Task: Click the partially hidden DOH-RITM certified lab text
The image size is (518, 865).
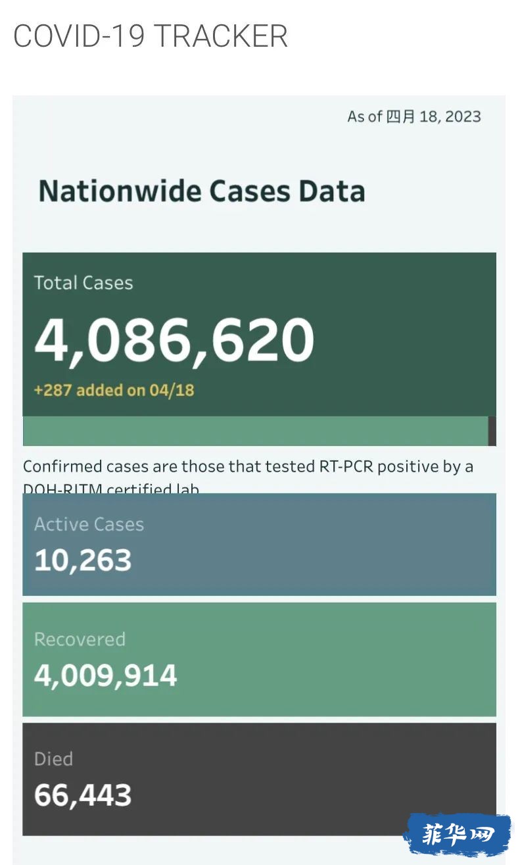Action: tap(111, 488)
